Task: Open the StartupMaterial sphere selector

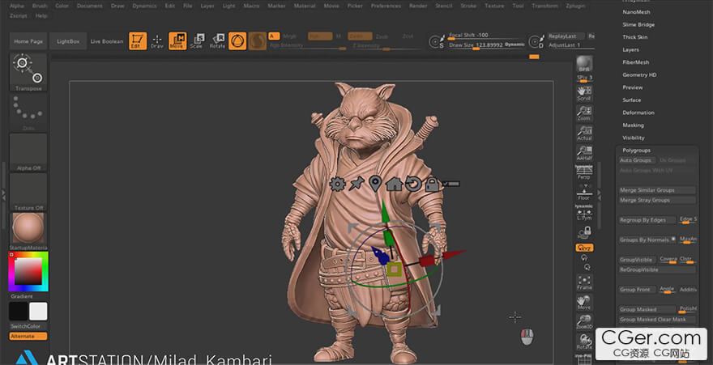Action: pyautogui.click(x=28, y=231)
